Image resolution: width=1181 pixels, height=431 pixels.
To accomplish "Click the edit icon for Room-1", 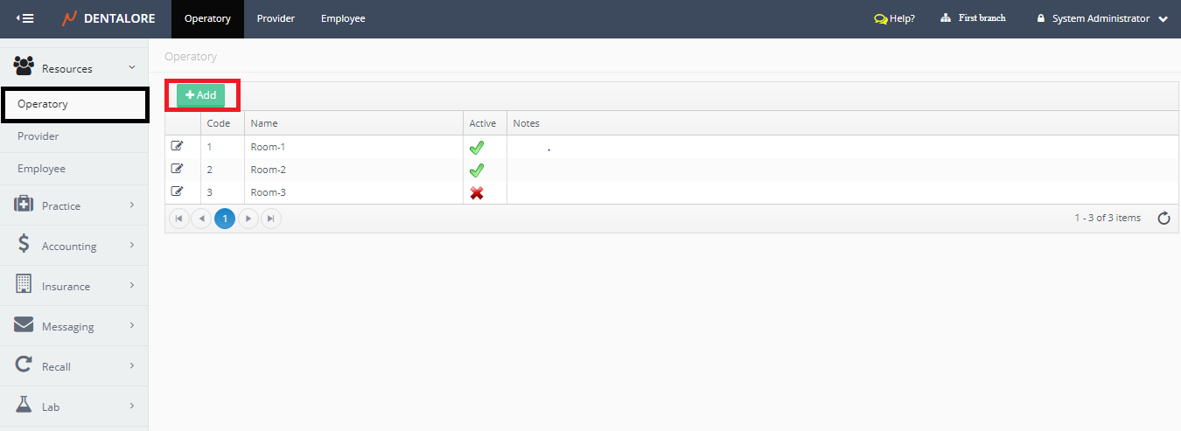I will pyautogui.click(x=178, y=146).
